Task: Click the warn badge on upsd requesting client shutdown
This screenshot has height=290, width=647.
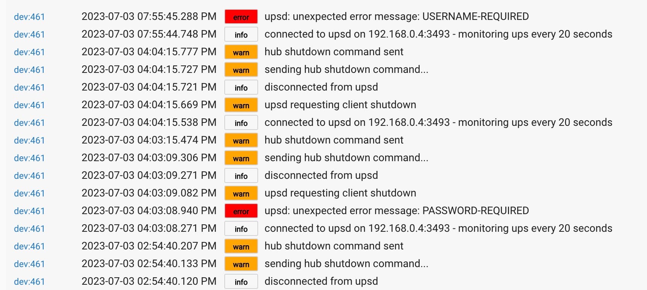Action: click(240, 105)
